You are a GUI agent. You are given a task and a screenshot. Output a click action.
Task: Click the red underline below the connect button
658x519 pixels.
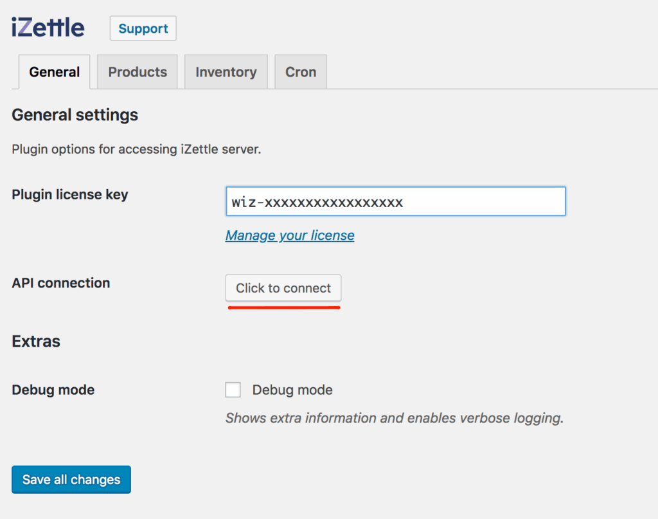[283, 307]
